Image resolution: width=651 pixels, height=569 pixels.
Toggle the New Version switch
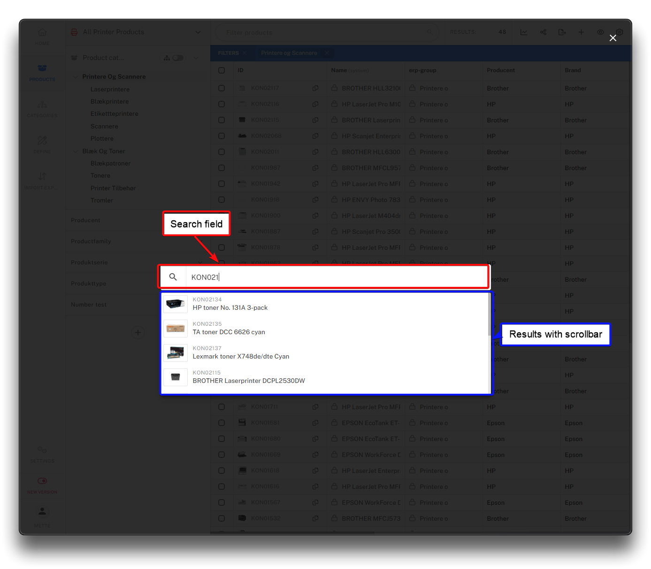[42, 481]
